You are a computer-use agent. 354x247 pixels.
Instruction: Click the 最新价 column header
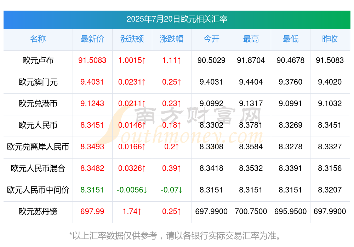tap(92, 39)
